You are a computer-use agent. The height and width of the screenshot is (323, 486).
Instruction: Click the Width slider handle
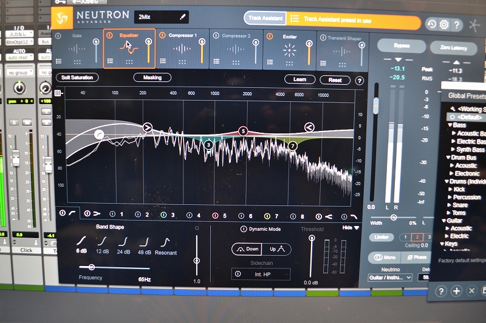tap(393, 218)
